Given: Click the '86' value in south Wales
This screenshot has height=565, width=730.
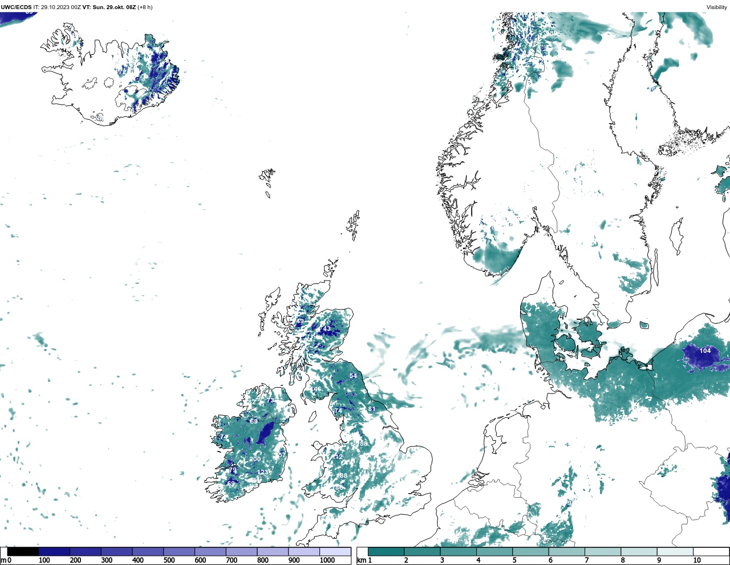Looking at the screenshot, I should coord(339,487).
